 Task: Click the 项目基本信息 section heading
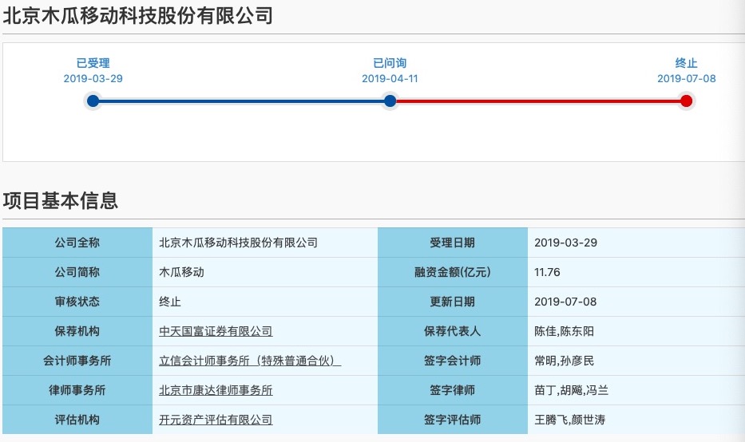pos(61,200)
